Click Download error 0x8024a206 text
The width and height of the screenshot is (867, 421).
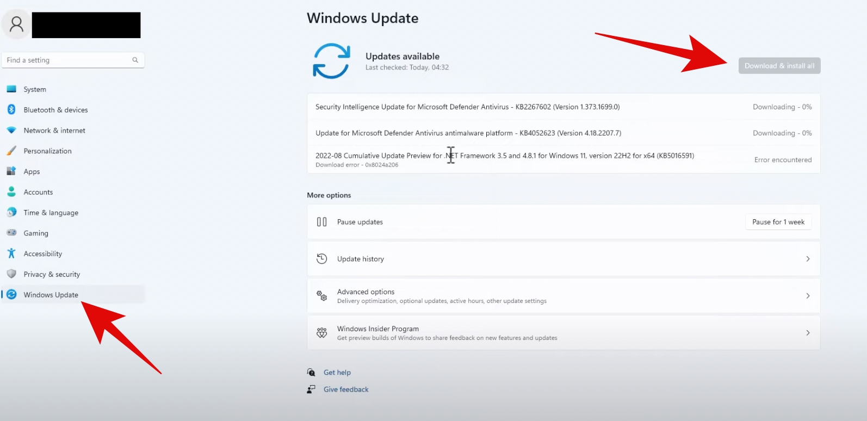(x=357, y=165)
